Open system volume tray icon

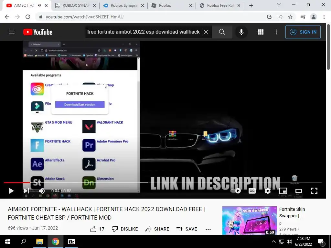pos(289,242)
